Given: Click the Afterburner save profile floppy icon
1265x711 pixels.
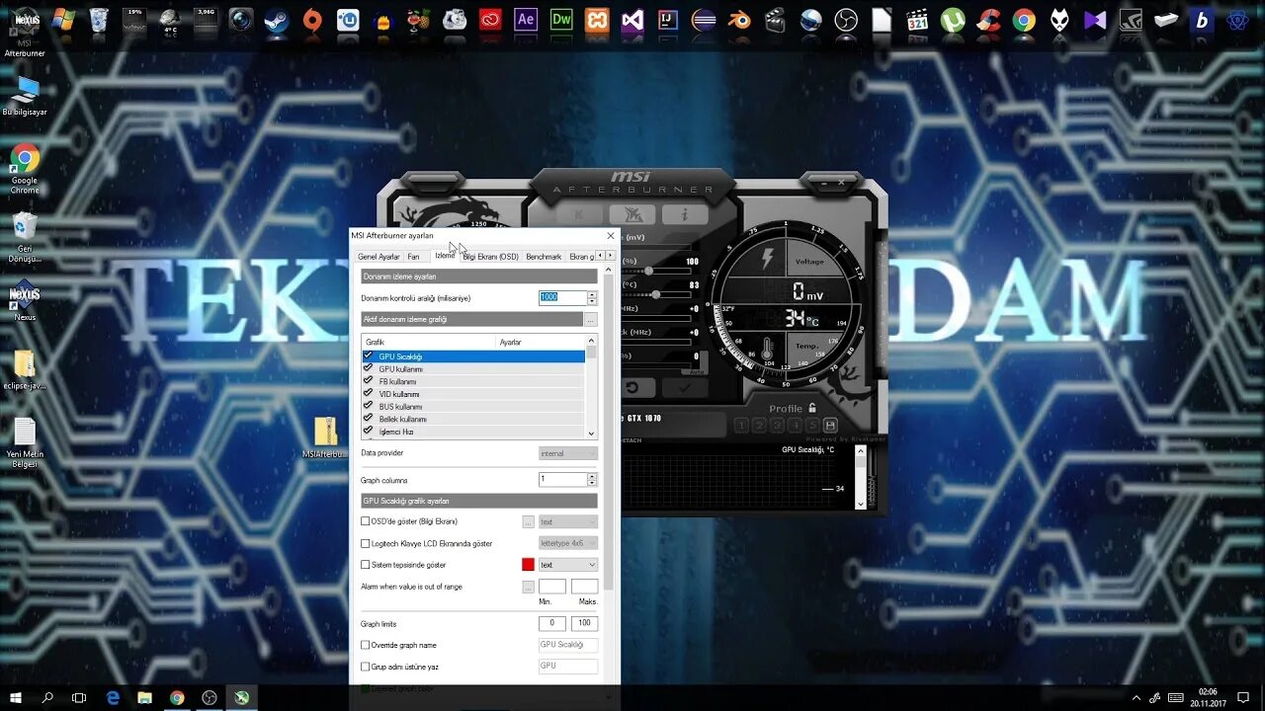Looking at the screenshot, I should click(830, 426).
